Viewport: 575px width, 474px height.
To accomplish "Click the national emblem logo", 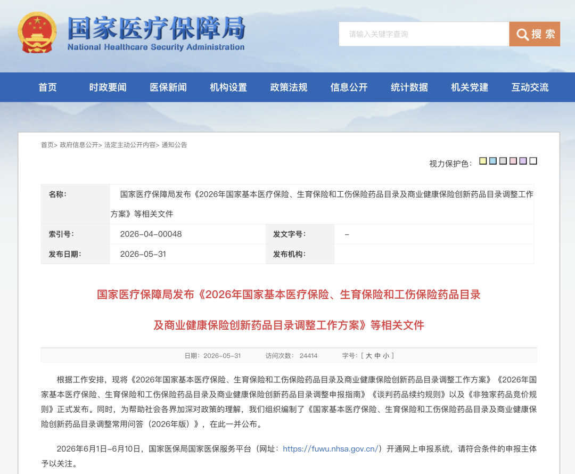I will tap(37, 32).
